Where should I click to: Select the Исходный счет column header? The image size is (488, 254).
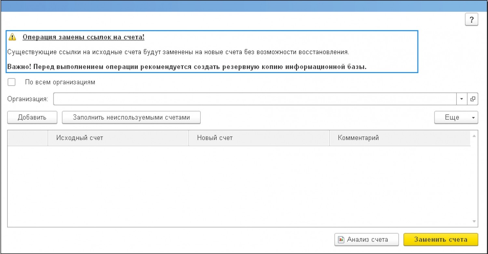coord(118,138)
